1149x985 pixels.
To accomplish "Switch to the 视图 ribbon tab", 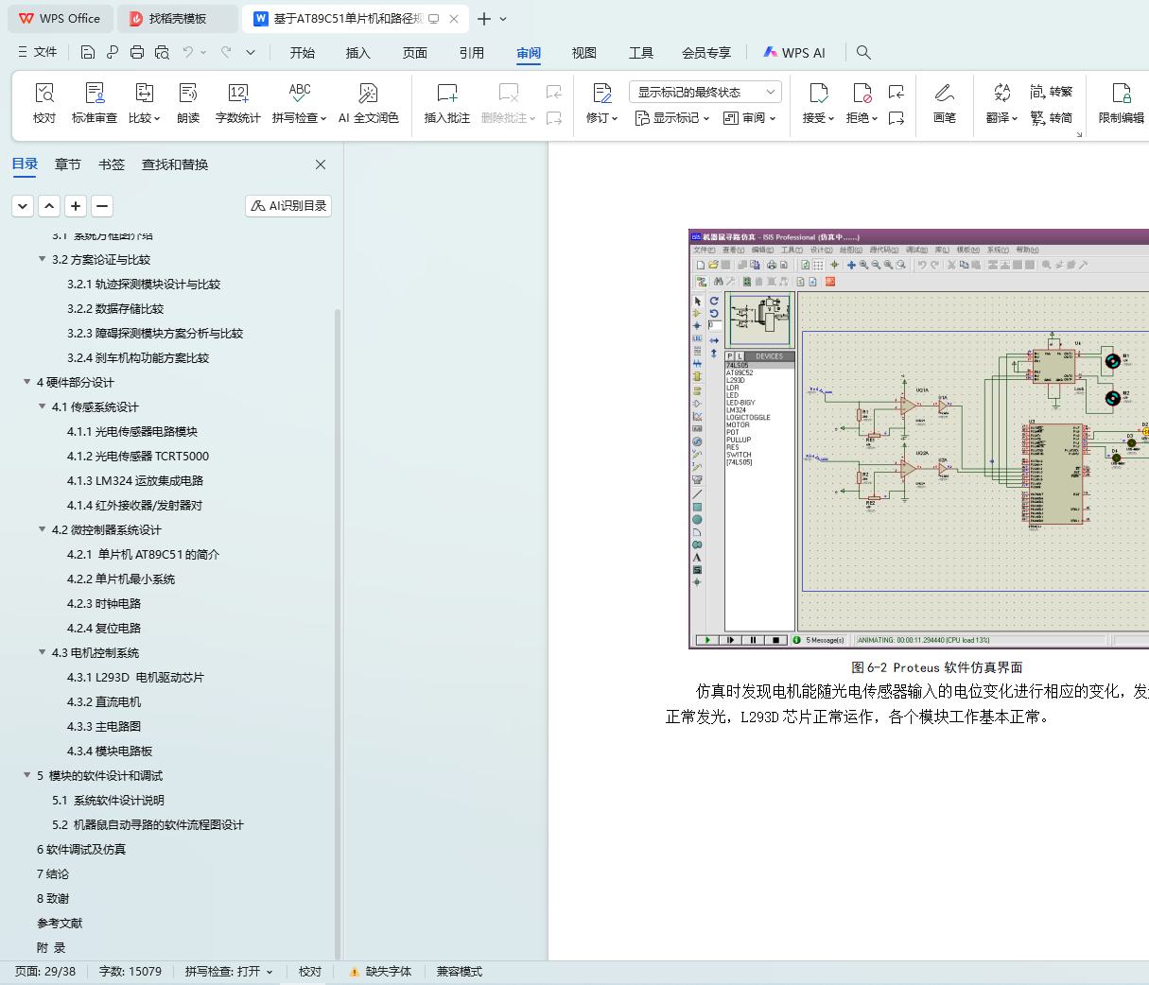I will [584, 53].
